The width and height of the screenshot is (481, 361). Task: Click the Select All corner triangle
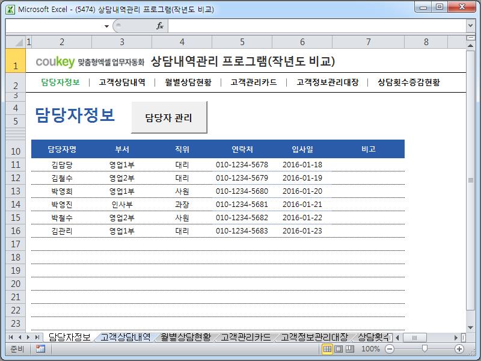click(16, 42)
